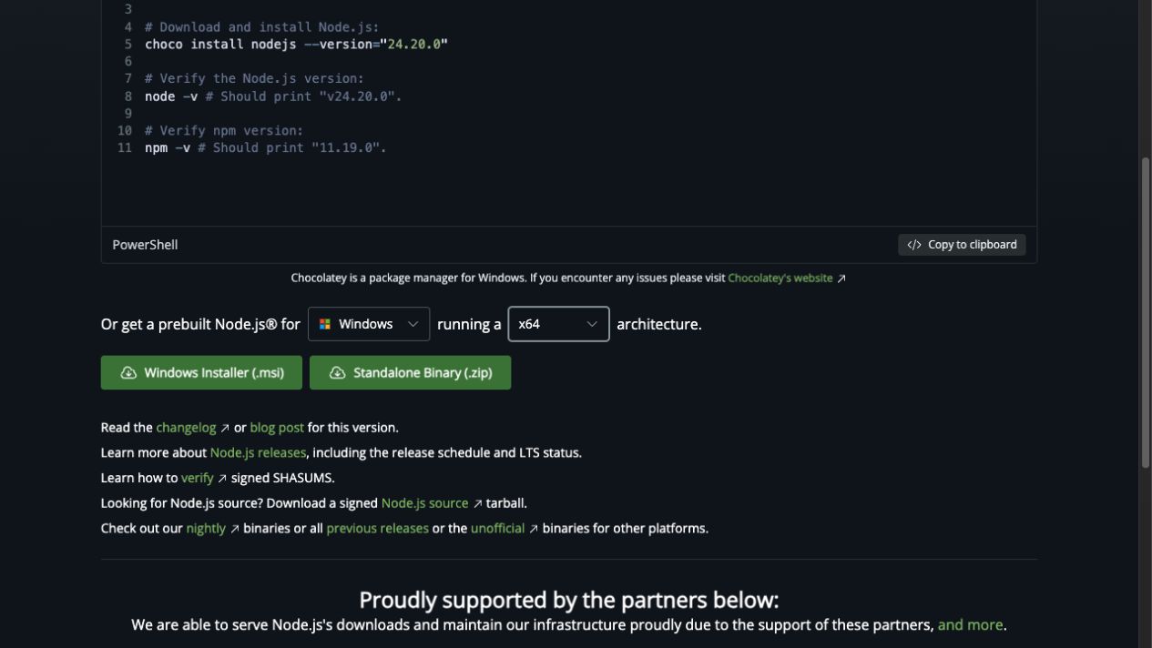Copy the PowerShell code to clipboard
This screenshot has height=648, width=1152.
[x=962, y=245]
